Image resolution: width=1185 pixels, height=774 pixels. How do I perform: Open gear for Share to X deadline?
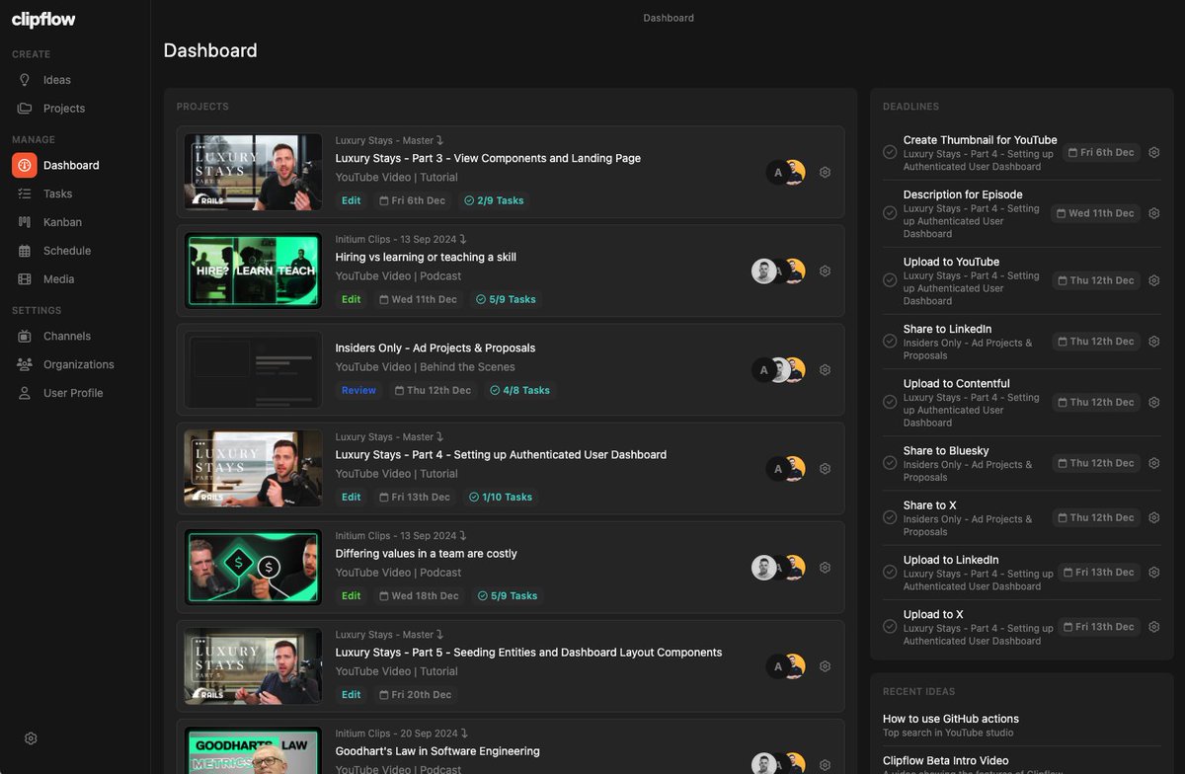click(1153, 517)
